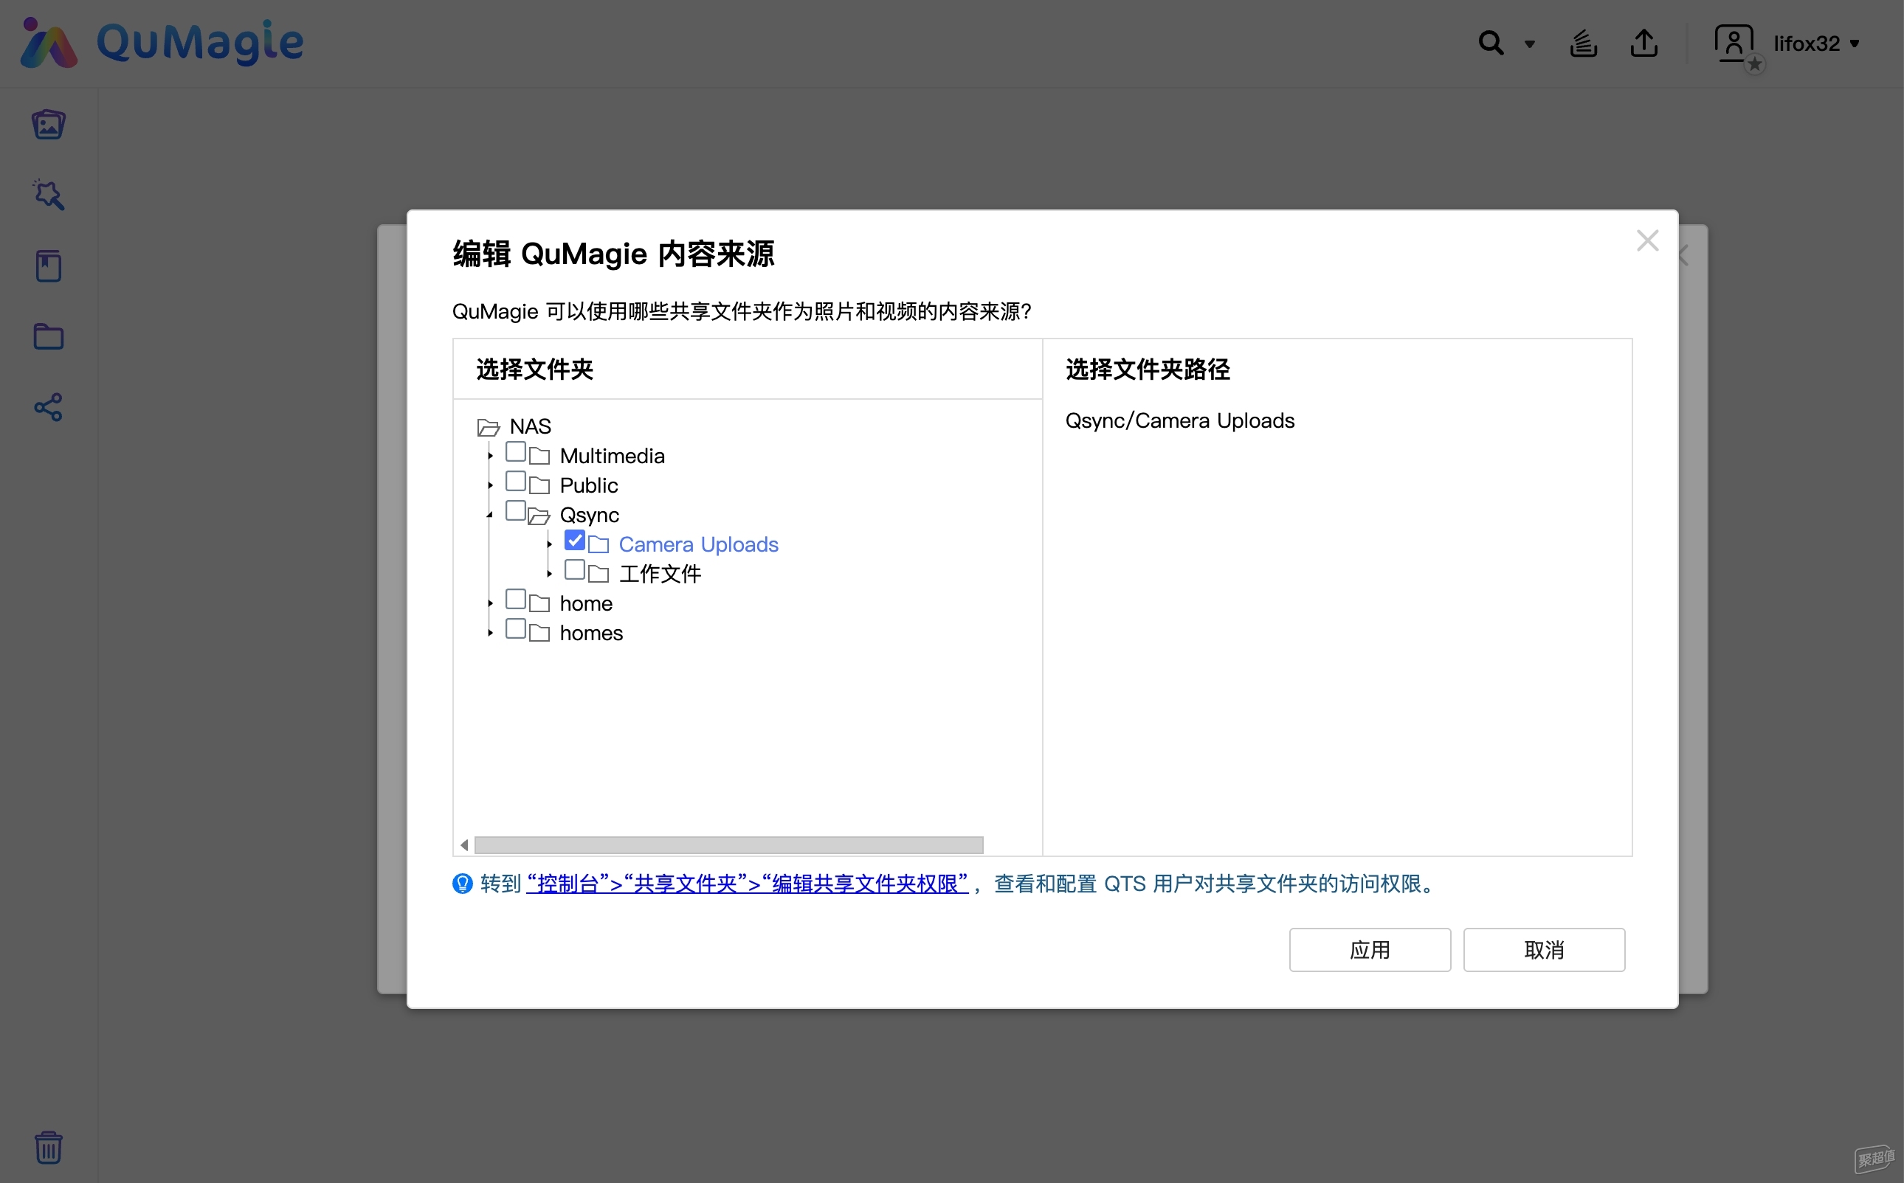Open the AI explore search sidebar icon

pos(49,195)
